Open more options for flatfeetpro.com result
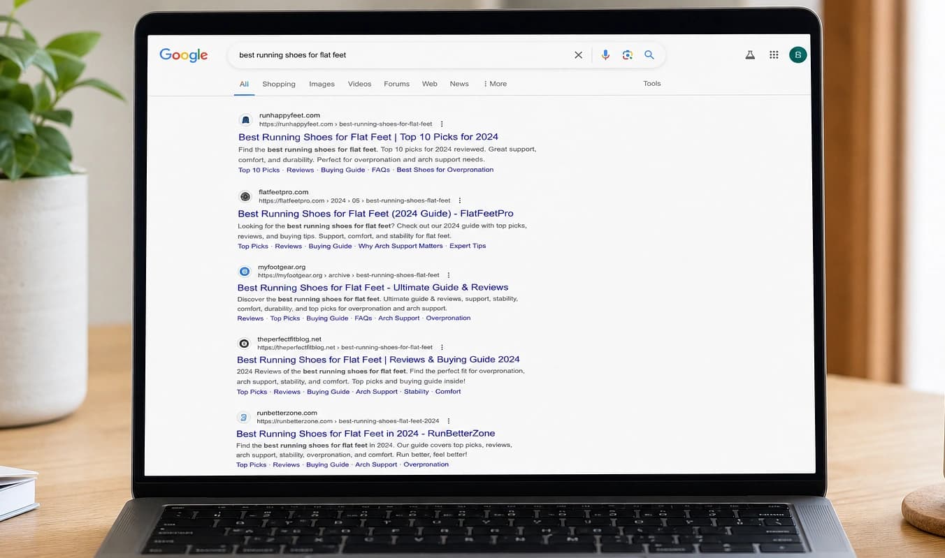The image size is (945, 558). [x=460, y=200]
